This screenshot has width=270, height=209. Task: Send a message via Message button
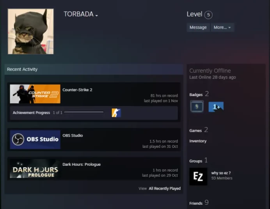[198, 27]
